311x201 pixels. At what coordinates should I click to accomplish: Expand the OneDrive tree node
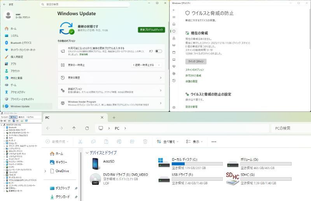pos(45,171)
